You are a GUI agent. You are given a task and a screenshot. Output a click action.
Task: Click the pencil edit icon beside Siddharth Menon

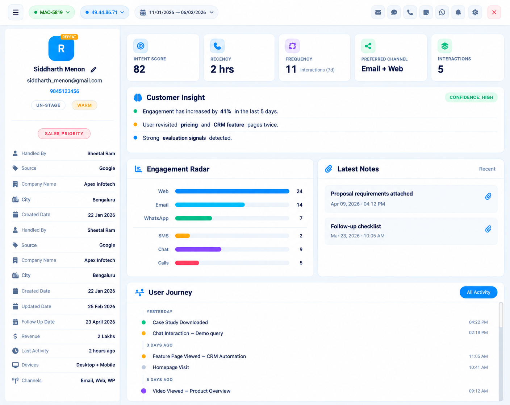coord(93,70)
